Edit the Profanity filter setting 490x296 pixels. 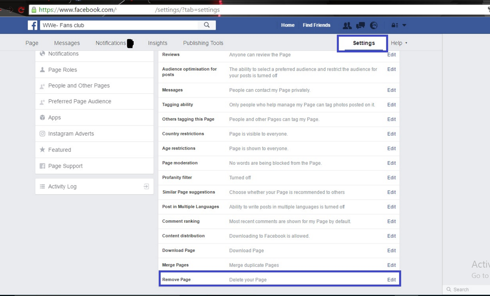[x=391, y=177]
